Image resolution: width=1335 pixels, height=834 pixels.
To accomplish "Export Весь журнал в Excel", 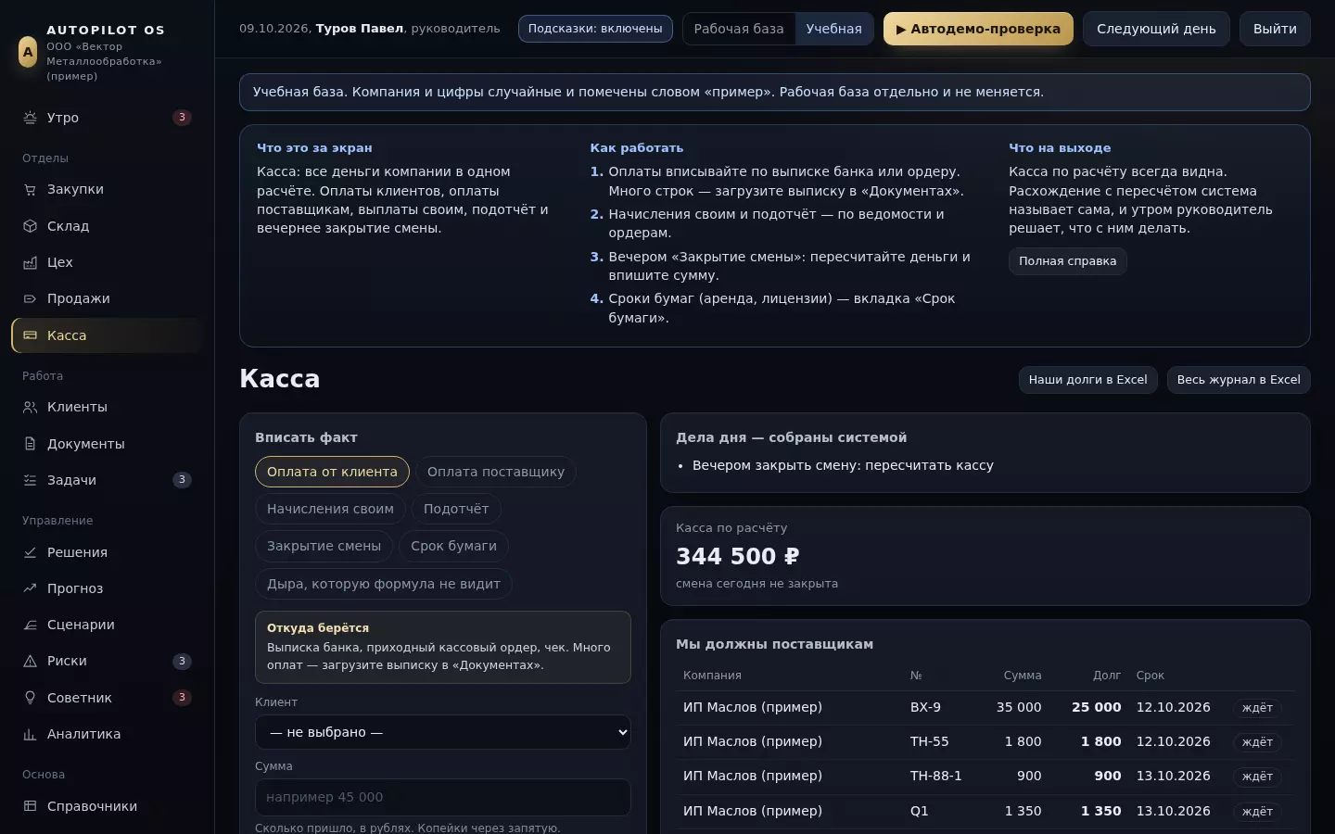I will 1239,380.
